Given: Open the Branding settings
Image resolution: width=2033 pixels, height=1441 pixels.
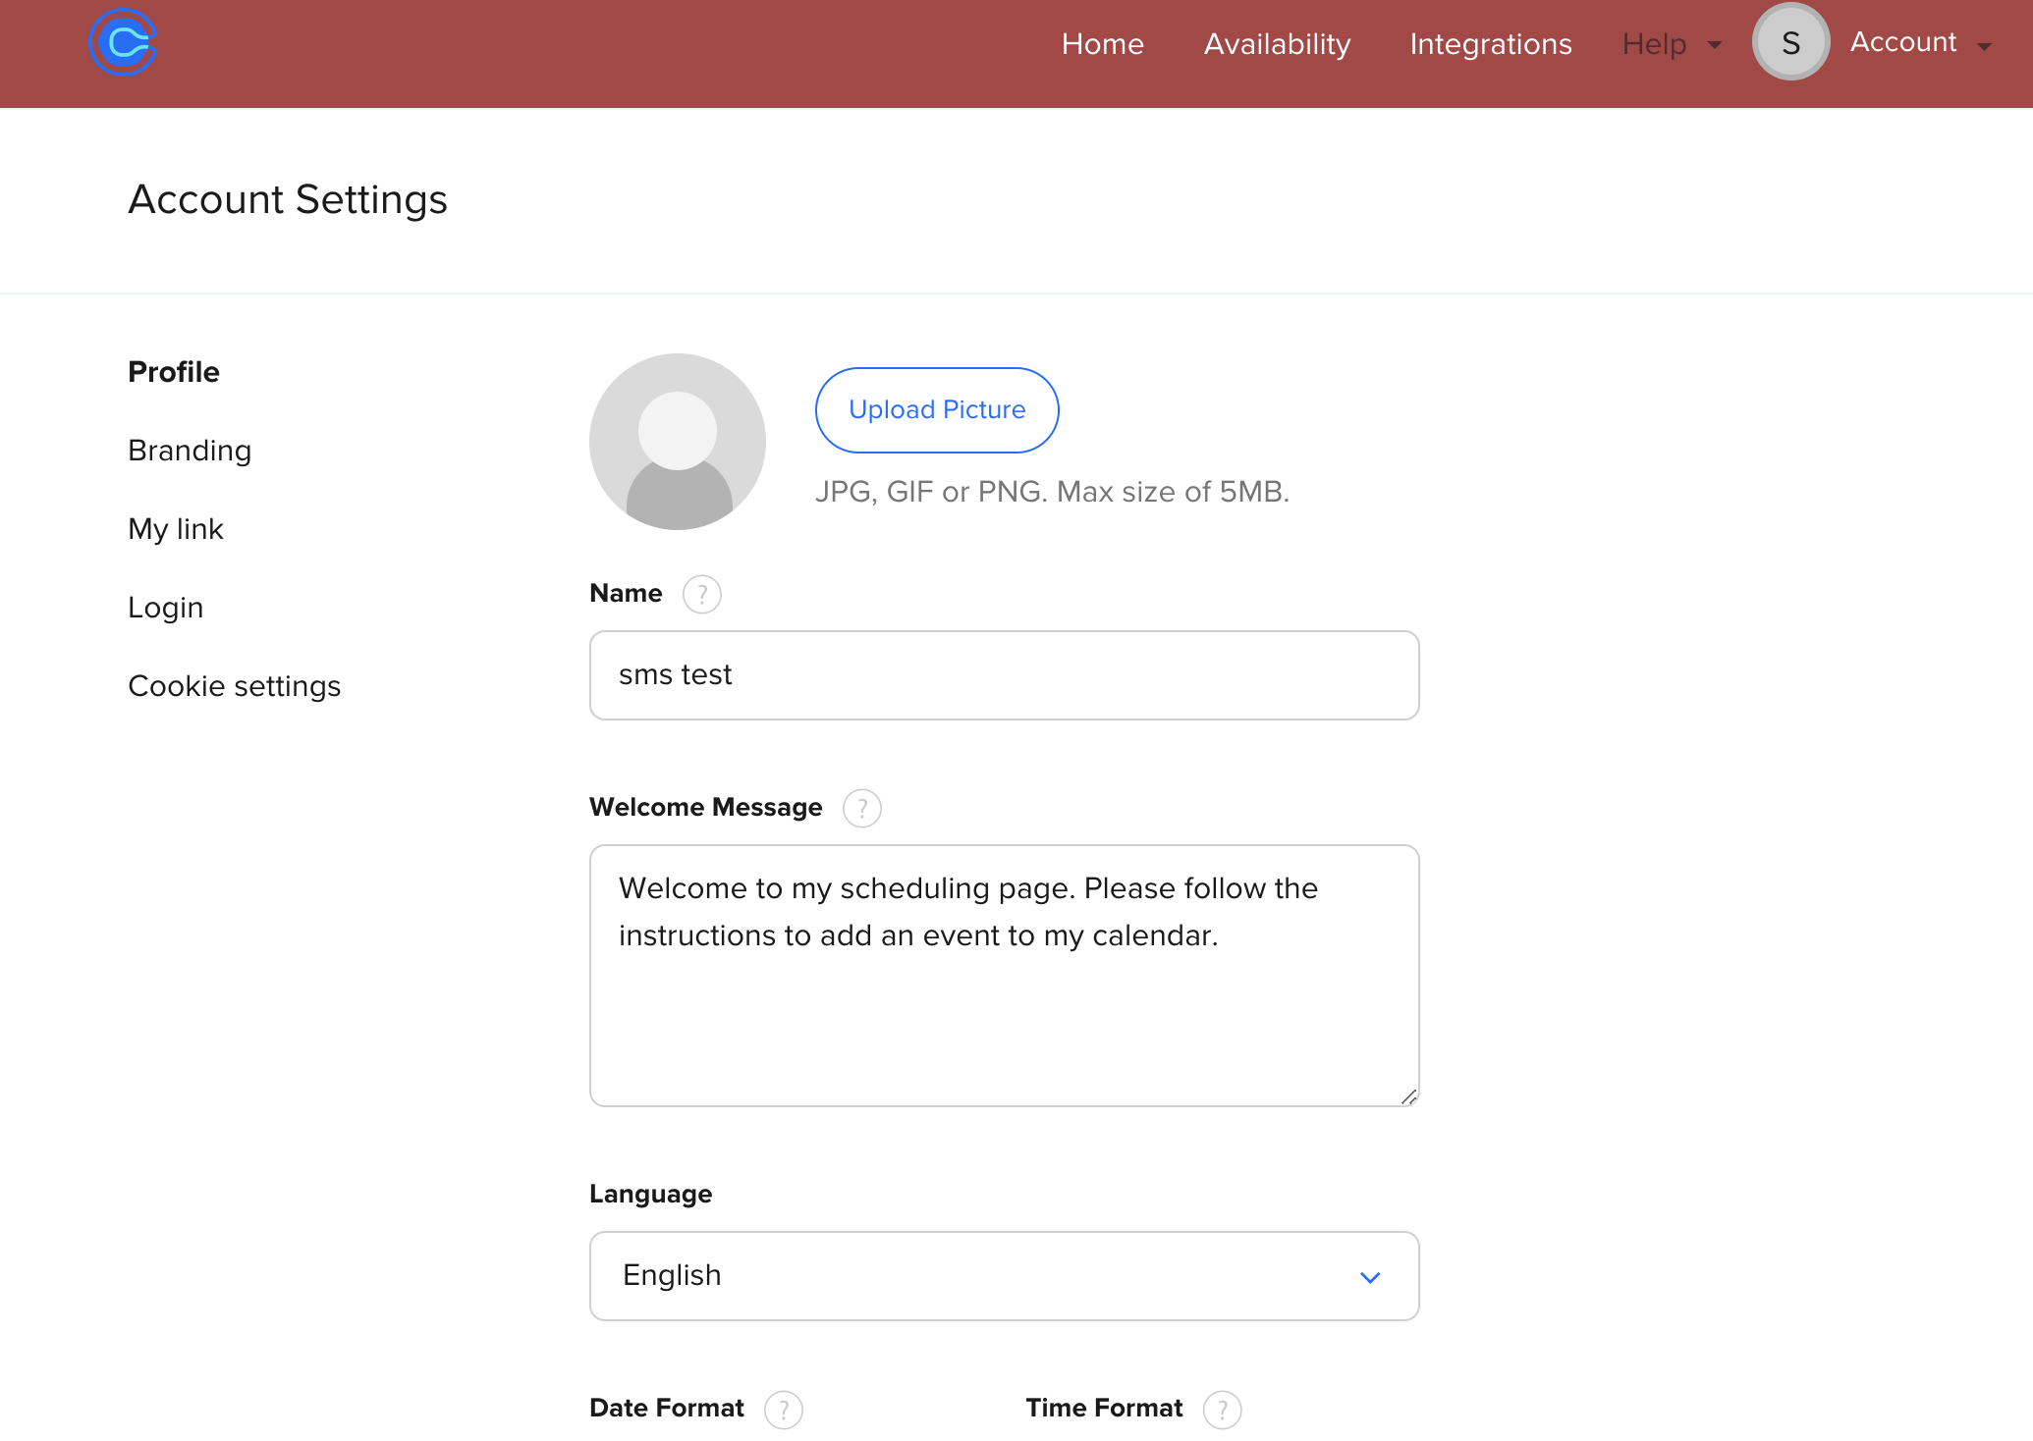Looking at the screenshot, I should tap(190, 450).
